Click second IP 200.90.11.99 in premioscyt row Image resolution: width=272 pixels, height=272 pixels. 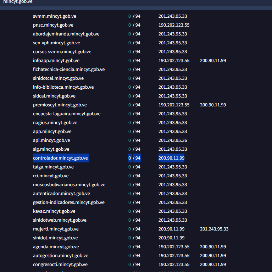click(213, 105)
